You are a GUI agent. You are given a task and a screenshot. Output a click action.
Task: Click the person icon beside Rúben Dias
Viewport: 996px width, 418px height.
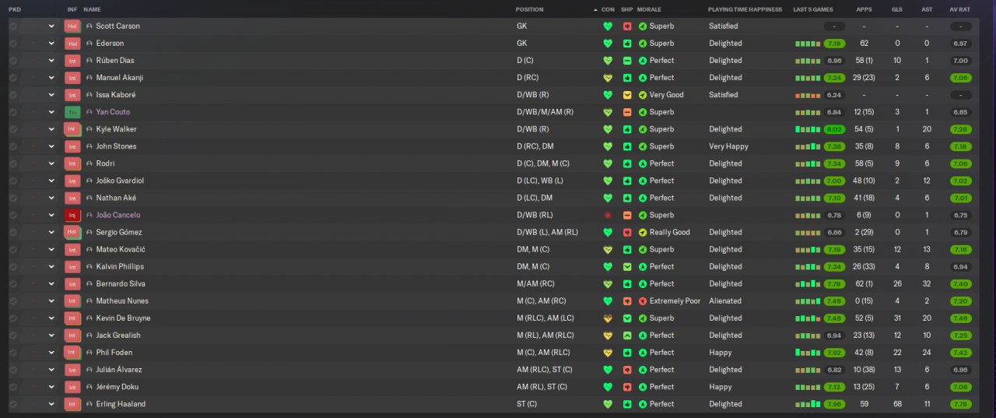pyautogui.click(x=89, y=60)
